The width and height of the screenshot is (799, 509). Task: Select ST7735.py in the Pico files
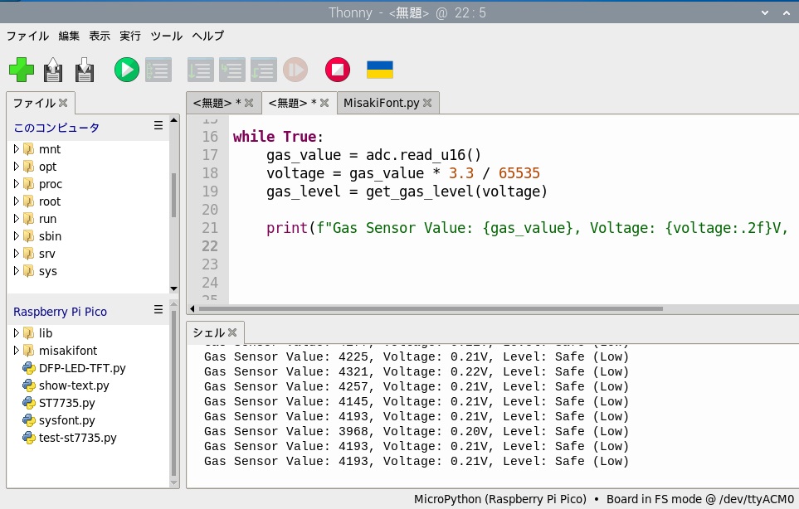click(x=66, y=403)
